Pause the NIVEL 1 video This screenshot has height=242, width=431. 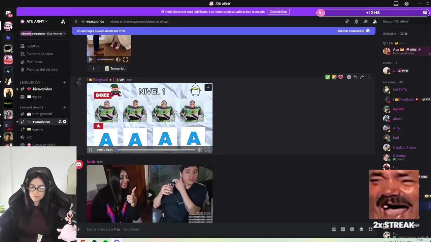(x=90, y=150)
